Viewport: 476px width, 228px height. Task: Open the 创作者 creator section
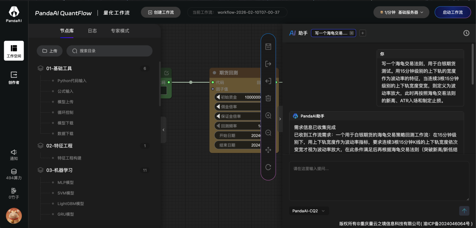(x=14, y=77)
